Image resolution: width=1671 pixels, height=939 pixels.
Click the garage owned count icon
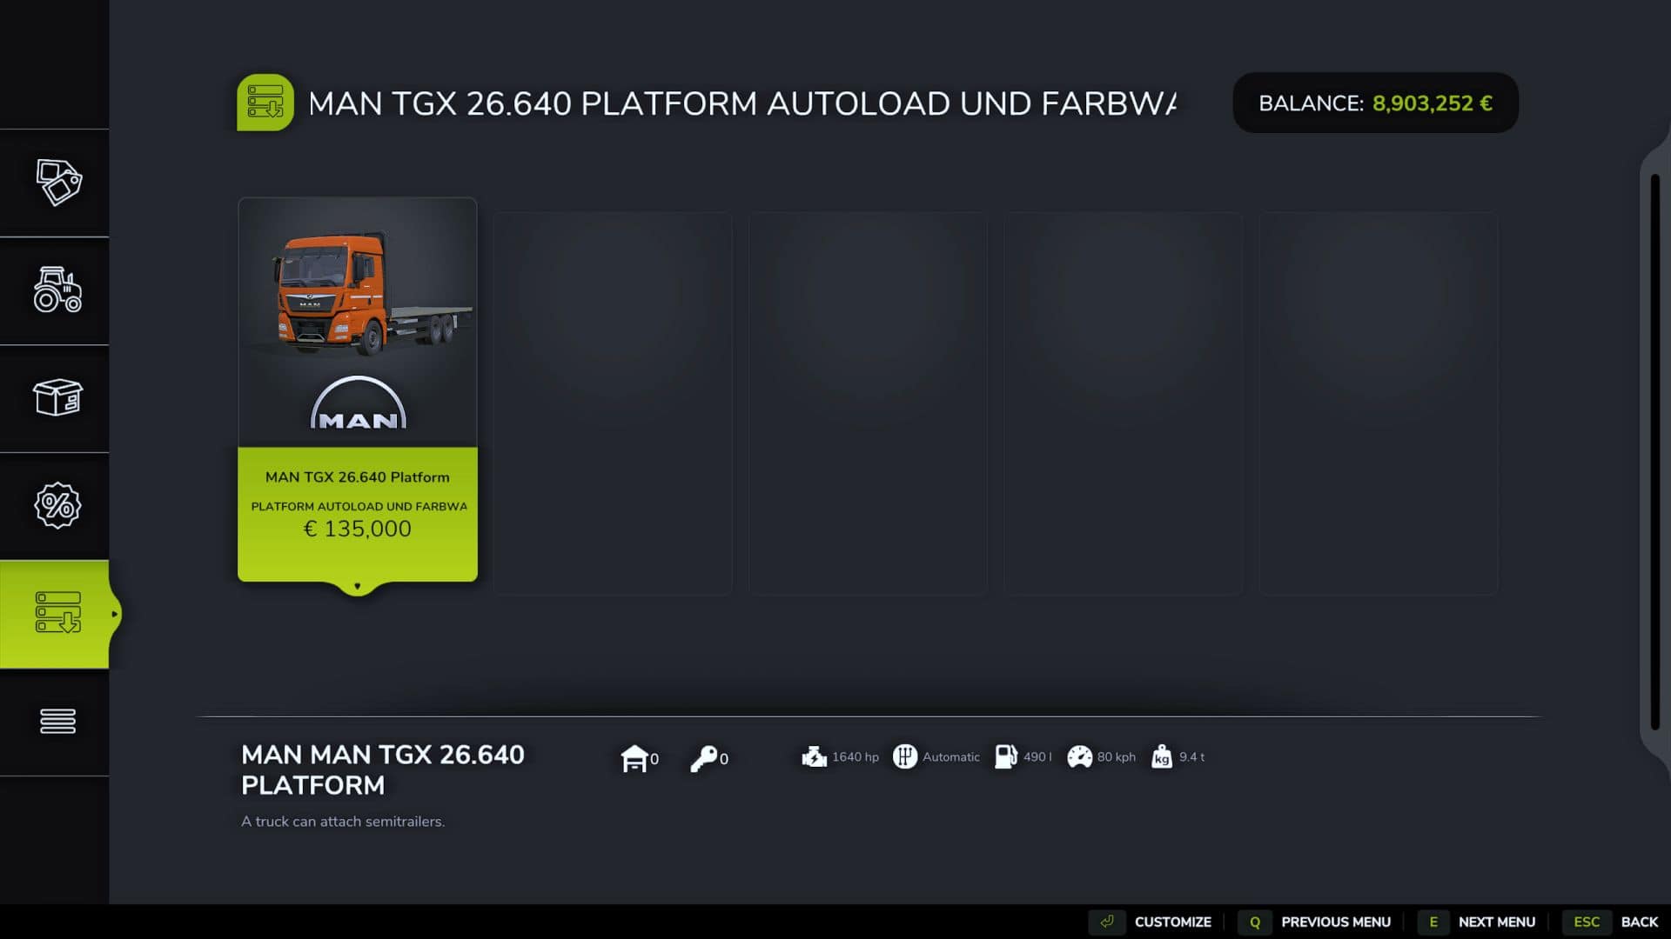pyautogui.click(x=636, y=756)
